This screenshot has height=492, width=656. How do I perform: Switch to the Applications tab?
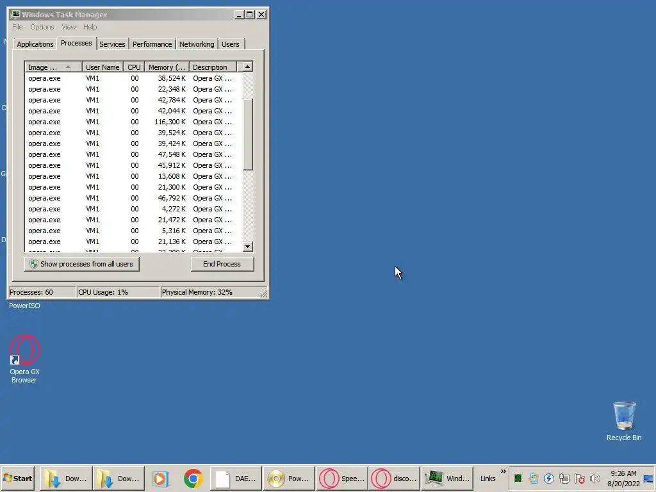[35, 44]
